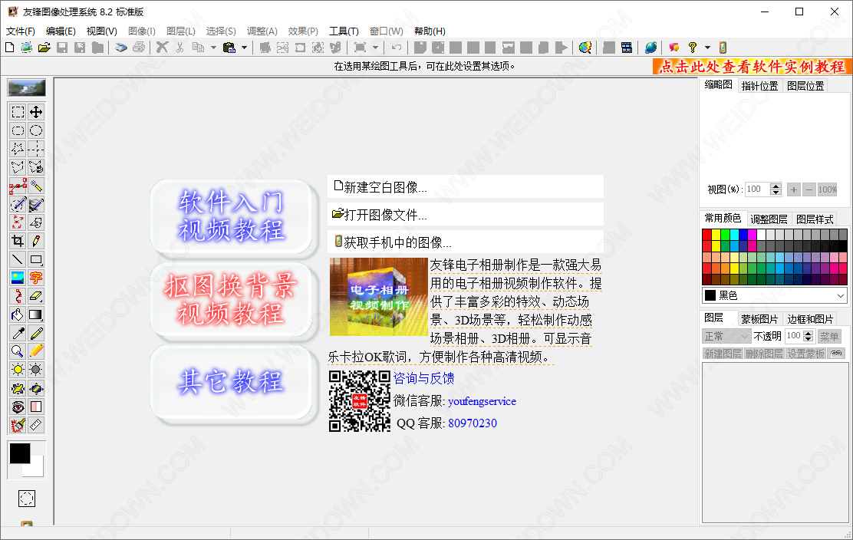Switch to the 图层样式 tab

815,219
